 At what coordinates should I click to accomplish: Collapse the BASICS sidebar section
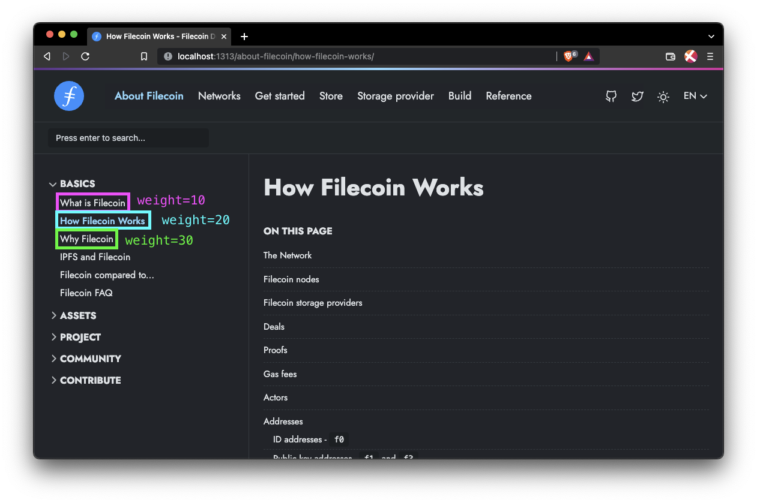point(72,184)
